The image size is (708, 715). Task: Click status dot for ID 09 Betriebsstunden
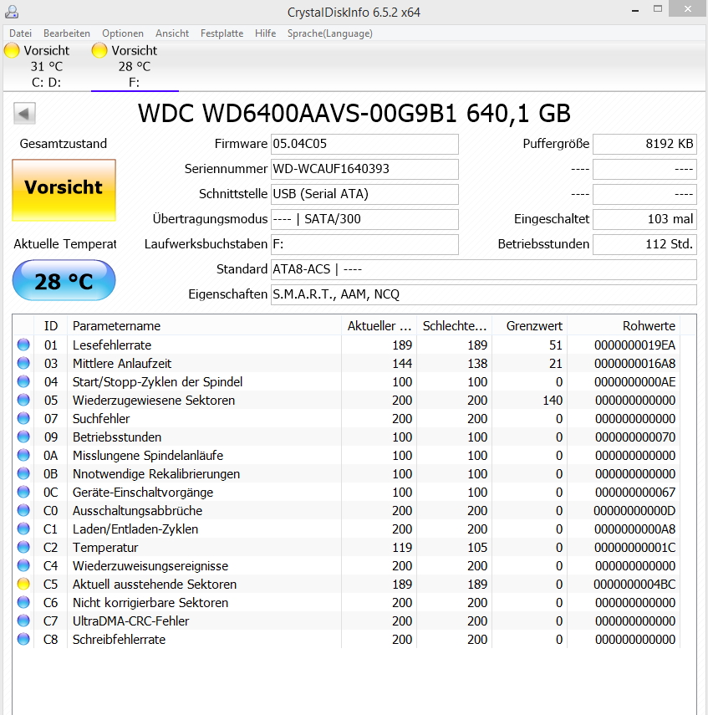click(x=23, y=437)
